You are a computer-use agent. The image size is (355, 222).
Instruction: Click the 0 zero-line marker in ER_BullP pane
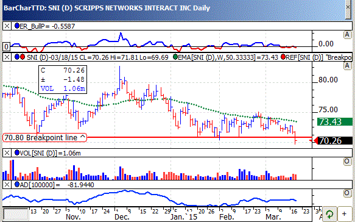tap(6, 47)
